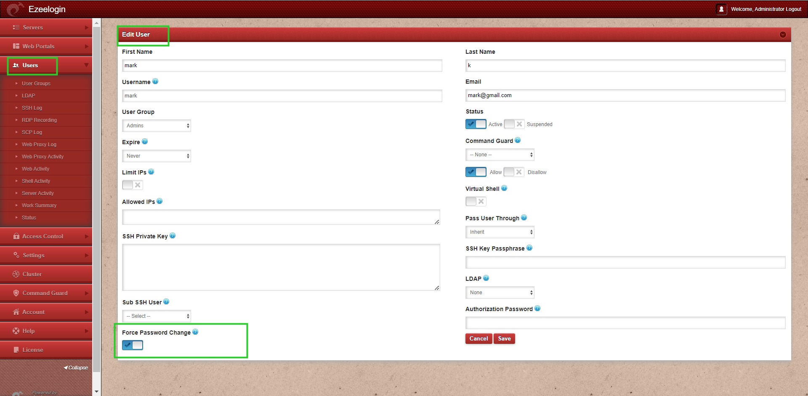Click the Virtual Shell help icon
Viewport: 808px width, 396px height.
(504, 188)
